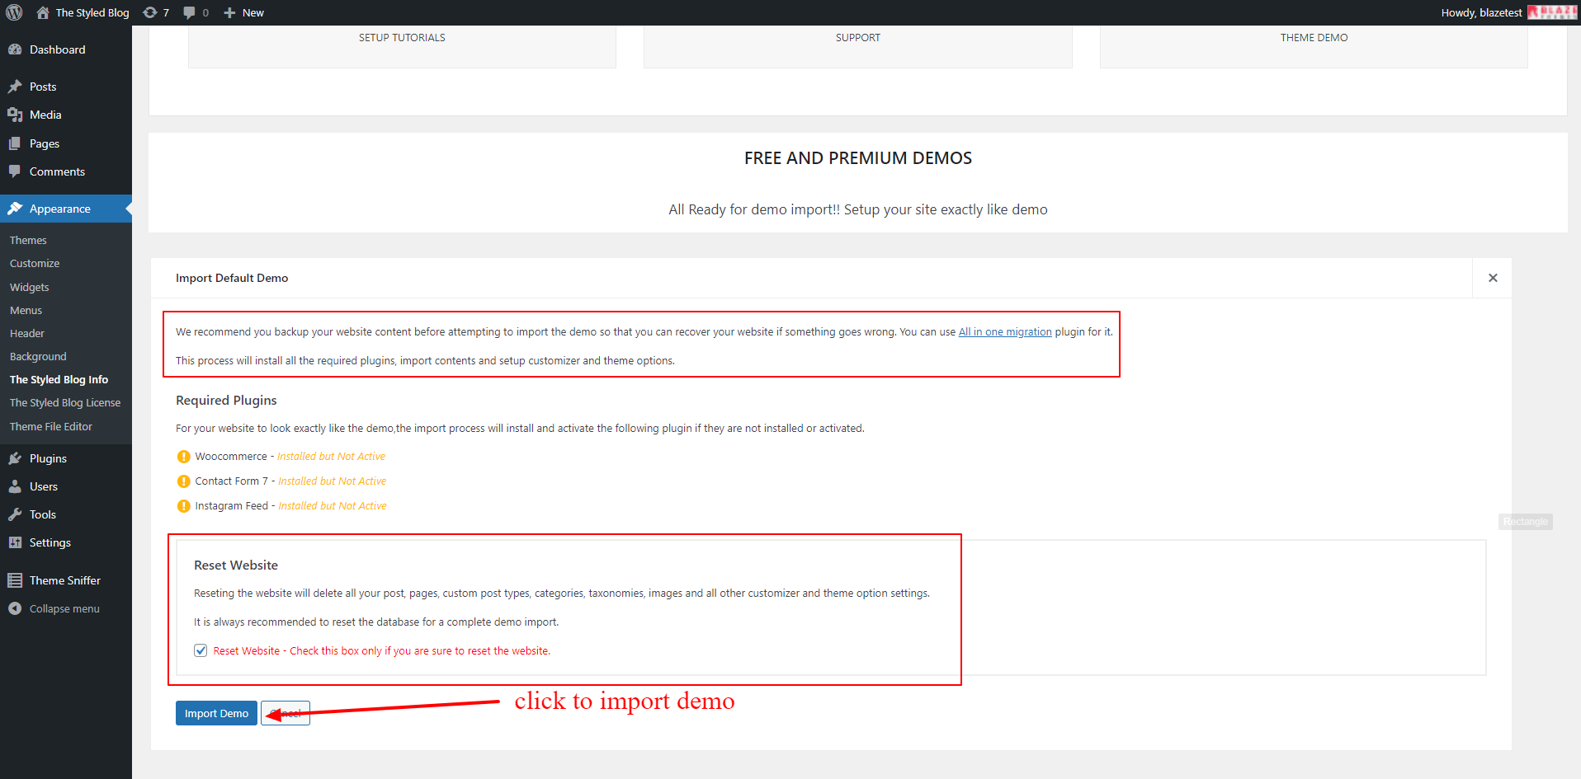The image size is (1581, 779).
Task: Open The Styled Blog License page
Action: click(x=65, y=403)
